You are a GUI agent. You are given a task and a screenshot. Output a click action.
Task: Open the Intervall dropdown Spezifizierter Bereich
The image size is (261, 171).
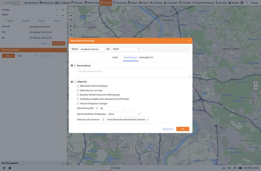47,27
